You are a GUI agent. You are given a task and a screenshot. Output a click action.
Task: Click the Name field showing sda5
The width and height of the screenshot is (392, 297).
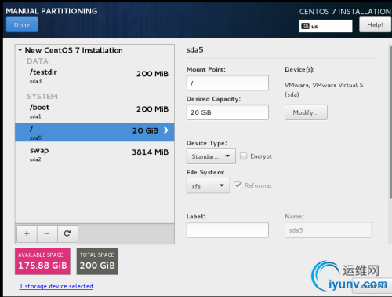(x=328, y=230)
